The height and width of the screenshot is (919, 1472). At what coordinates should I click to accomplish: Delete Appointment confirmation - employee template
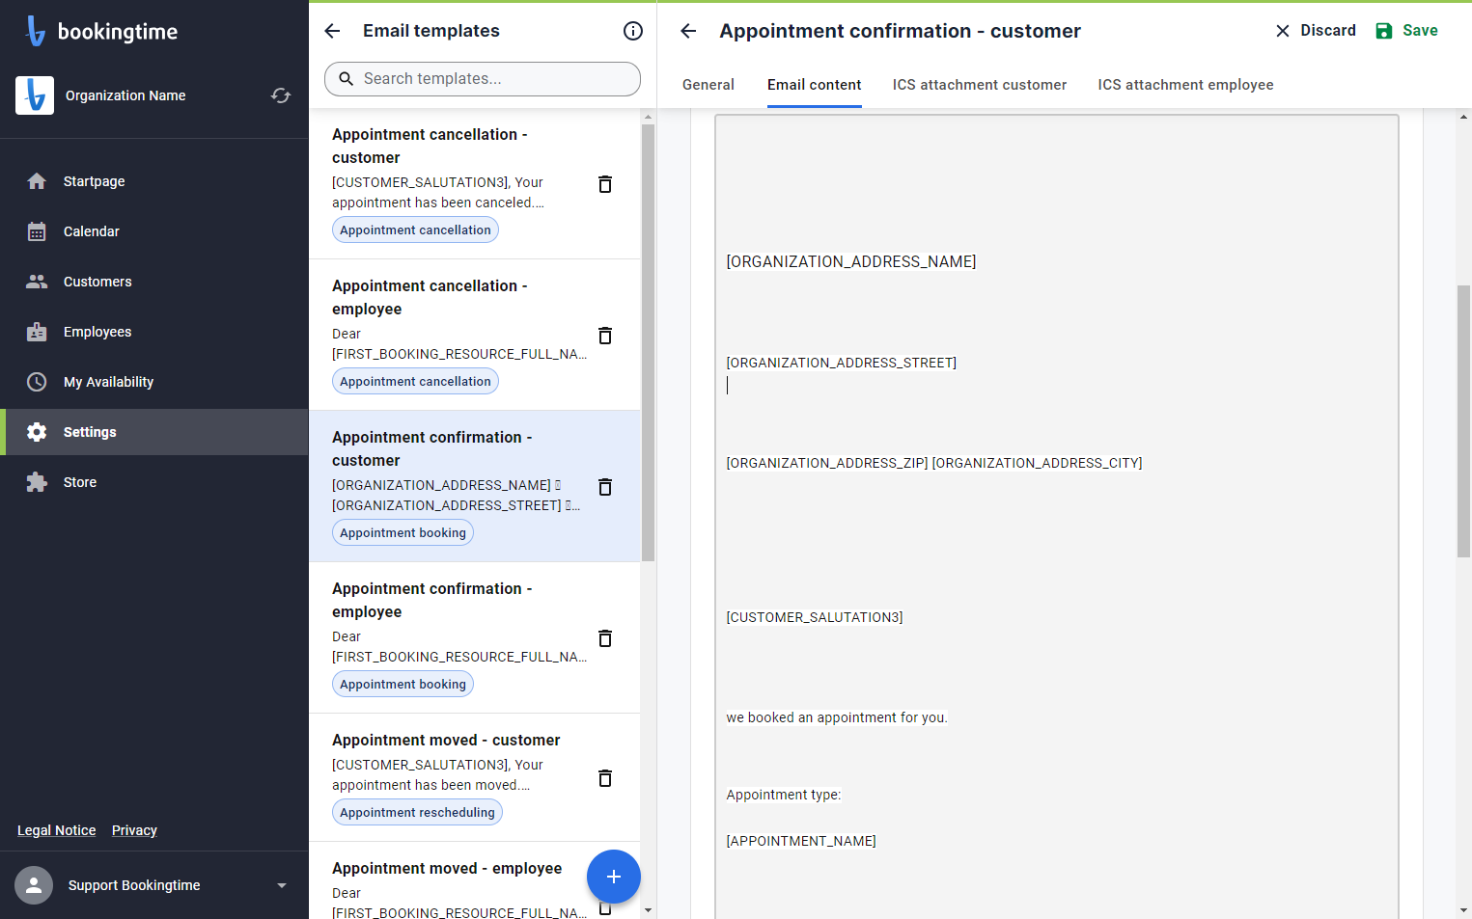click(605, 638)
